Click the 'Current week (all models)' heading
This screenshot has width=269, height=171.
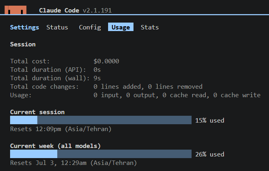(x=55, y=146)
